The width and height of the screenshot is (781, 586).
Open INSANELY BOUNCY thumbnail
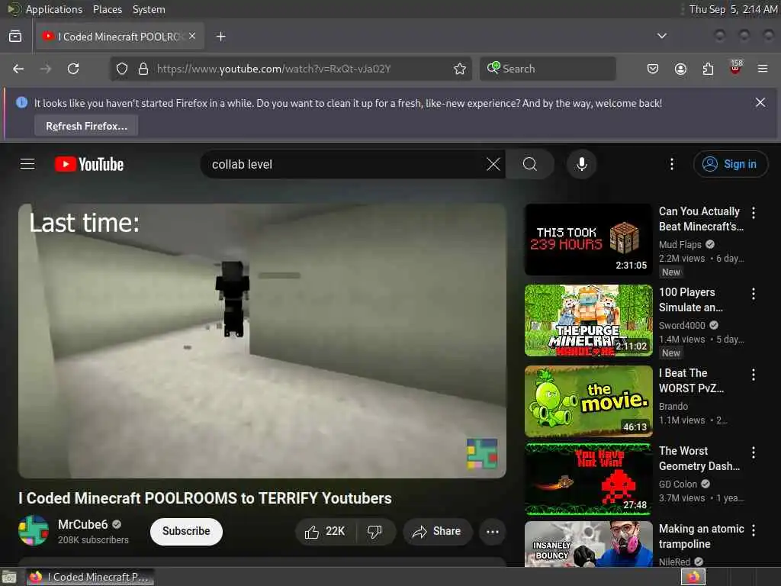coord(588,544)
